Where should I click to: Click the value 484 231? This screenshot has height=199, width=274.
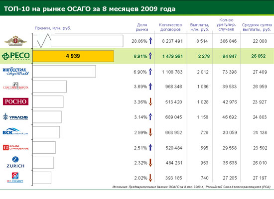(x=174, y=163)
